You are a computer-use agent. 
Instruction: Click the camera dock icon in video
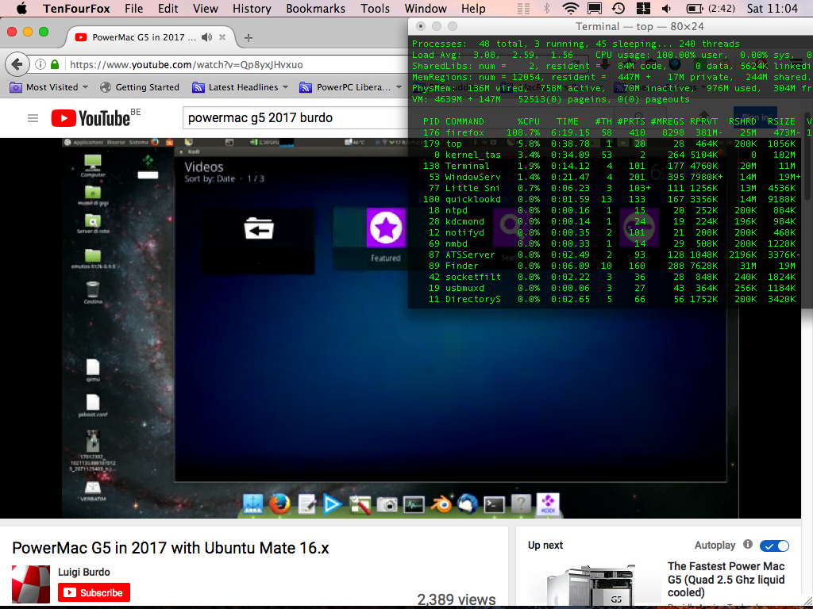point(387,504)
